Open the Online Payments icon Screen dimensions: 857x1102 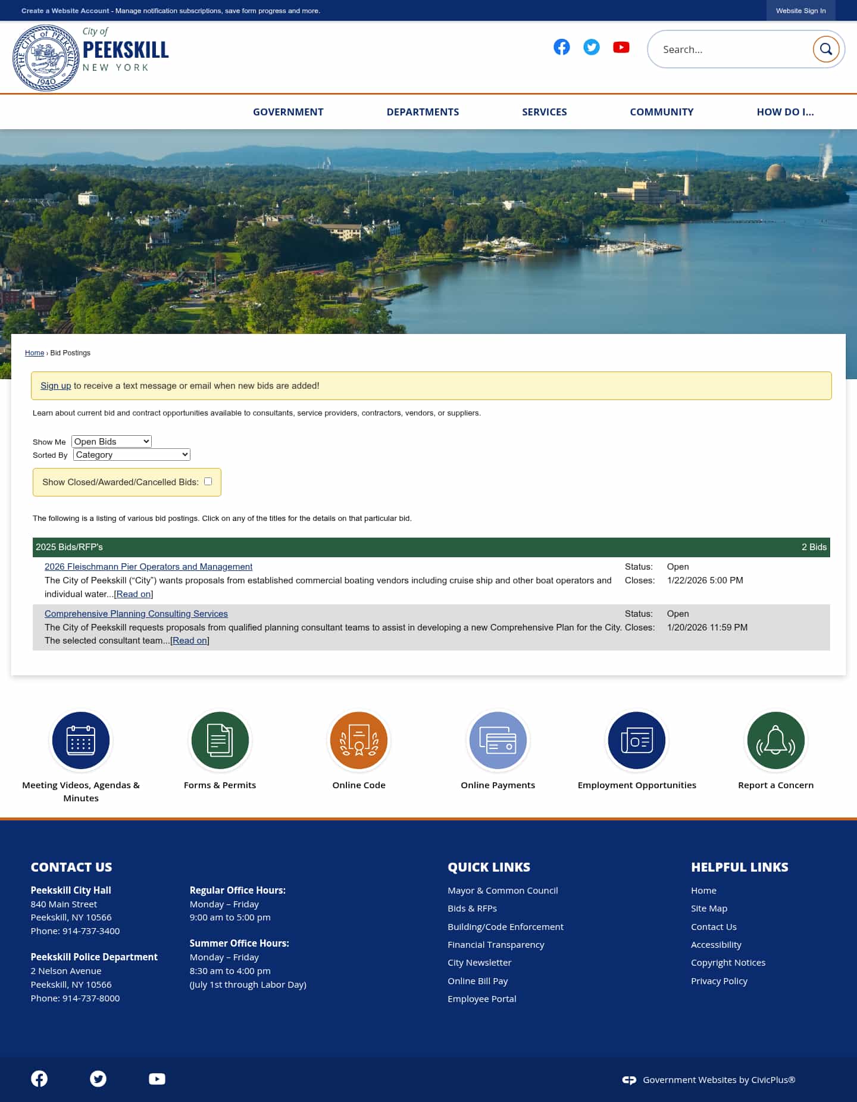(498, 740)
